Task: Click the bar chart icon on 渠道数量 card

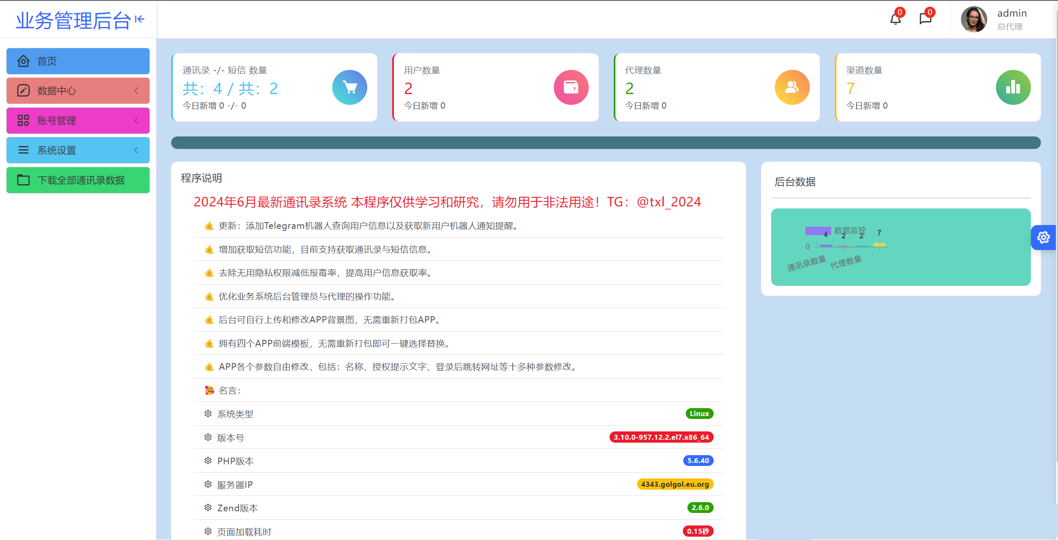Action: 1013,87
